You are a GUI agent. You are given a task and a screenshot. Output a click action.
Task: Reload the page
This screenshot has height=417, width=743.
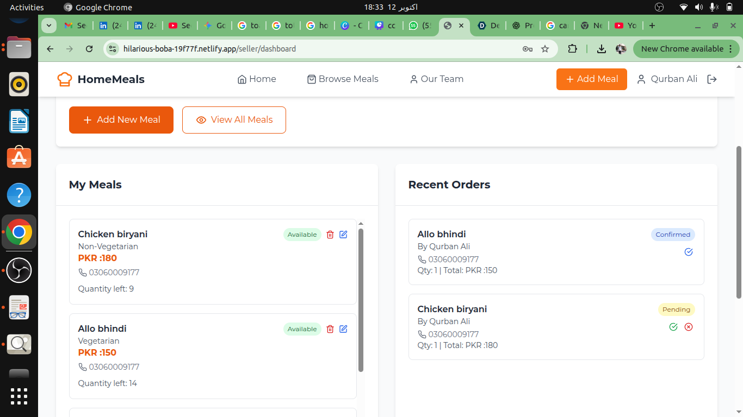pyautogui.click(x=89, y=49)
